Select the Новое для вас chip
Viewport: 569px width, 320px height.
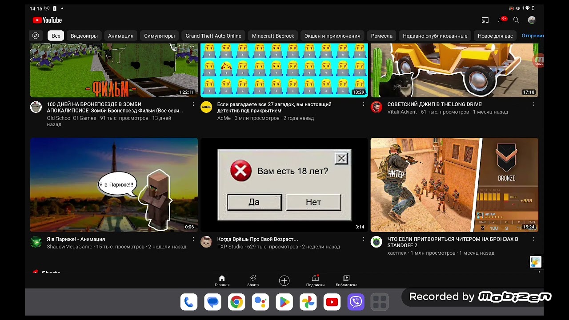tap(495, 36)
